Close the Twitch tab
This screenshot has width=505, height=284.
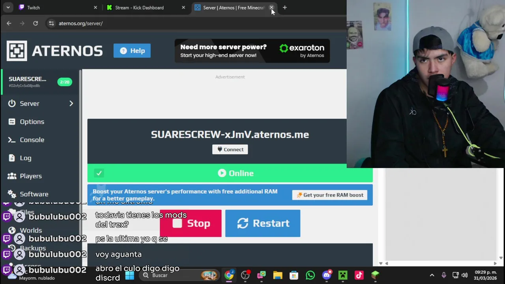click(95, 7)
